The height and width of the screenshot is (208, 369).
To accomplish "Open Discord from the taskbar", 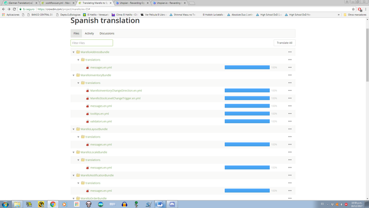I will 172,204.
